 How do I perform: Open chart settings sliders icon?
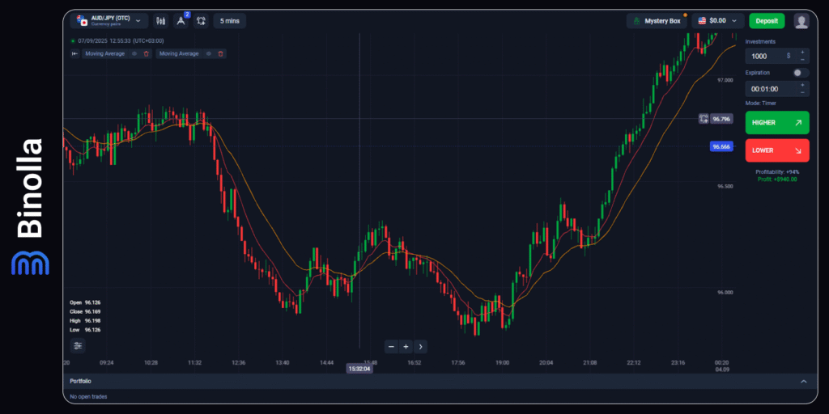(78, 345)
